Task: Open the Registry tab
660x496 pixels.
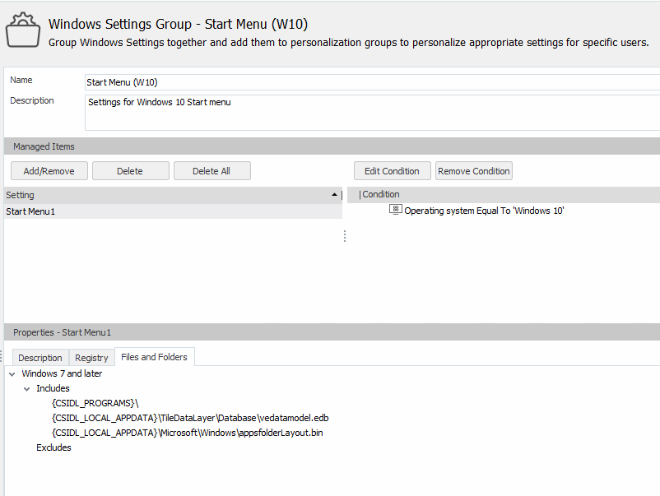Action: pyautogui.click(x=91, y=358)
